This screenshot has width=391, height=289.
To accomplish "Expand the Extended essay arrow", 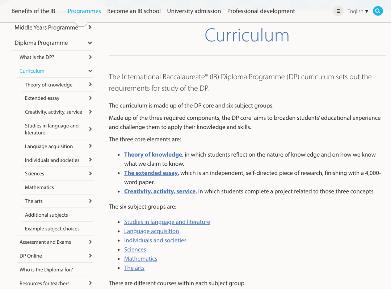I will [x=90, y=98].
